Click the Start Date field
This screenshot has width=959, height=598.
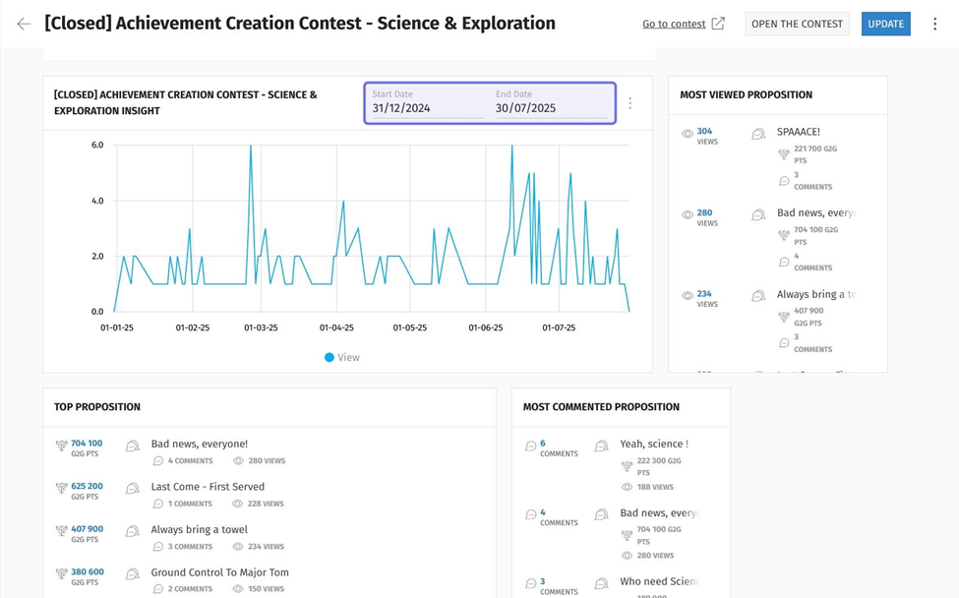tap(427, 108)
